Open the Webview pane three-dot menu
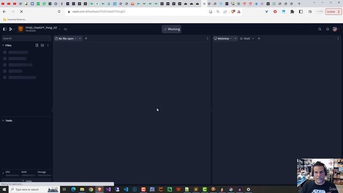343x193 pixels. coord(338,39)
